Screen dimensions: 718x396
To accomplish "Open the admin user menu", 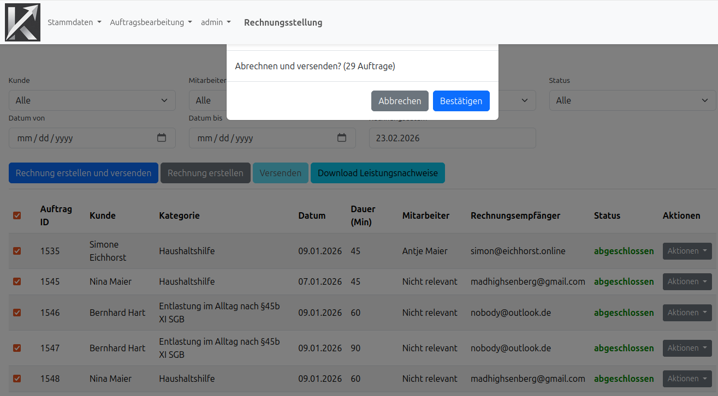I will pos(216,22).
